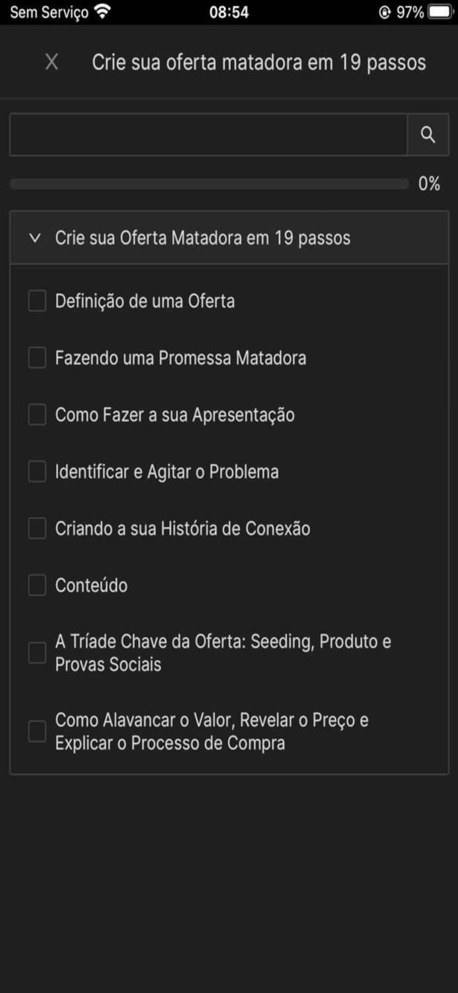Select the header 'Crie sua oferta matadora em 19 passos'
458x993 pixels.
pyautogui.click(x=260, y=62)
